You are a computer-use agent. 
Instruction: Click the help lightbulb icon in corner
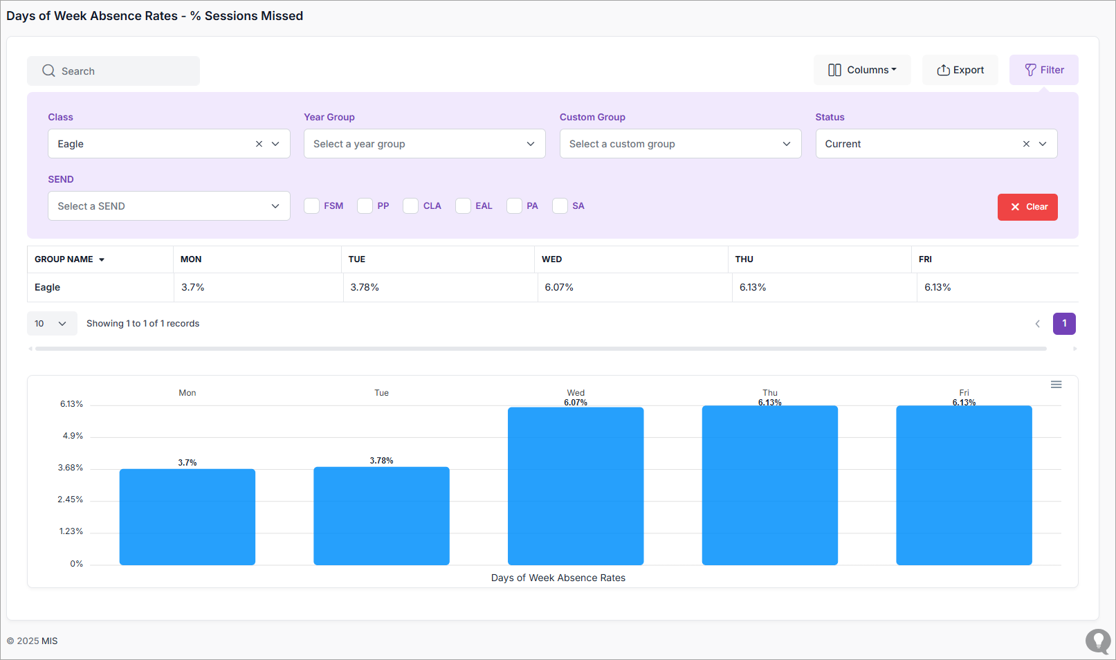1097,641
